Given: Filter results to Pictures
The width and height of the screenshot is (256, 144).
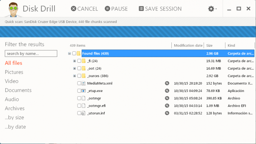Looking at the screenshot, I should [x=14, y=72].
